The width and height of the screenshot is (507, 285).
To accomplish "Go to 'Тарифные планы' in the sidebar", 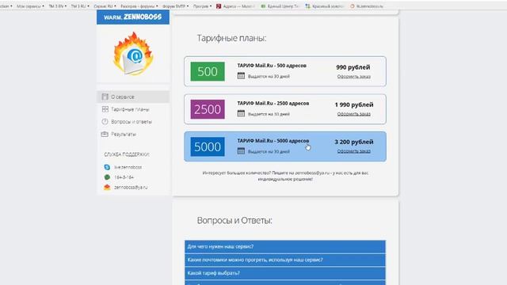I will (130, 109).
